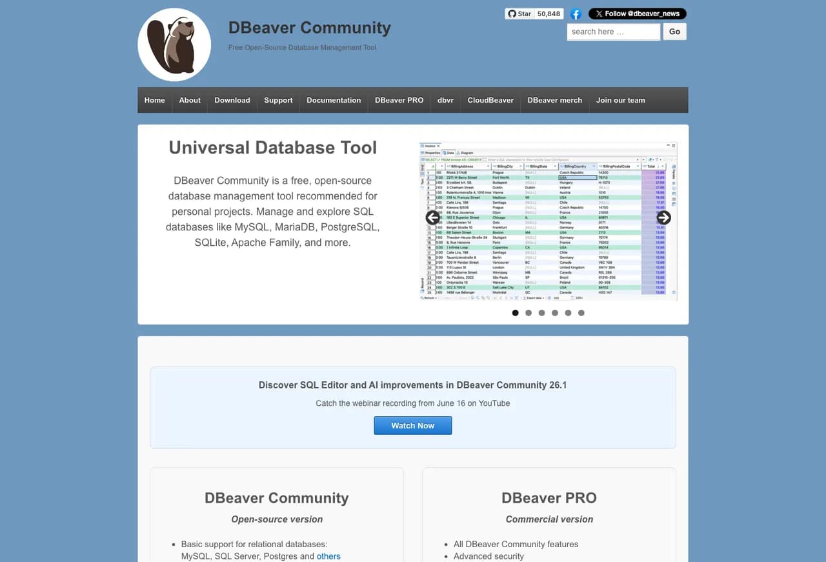Click the Watch Now button

tap(413, 426)
